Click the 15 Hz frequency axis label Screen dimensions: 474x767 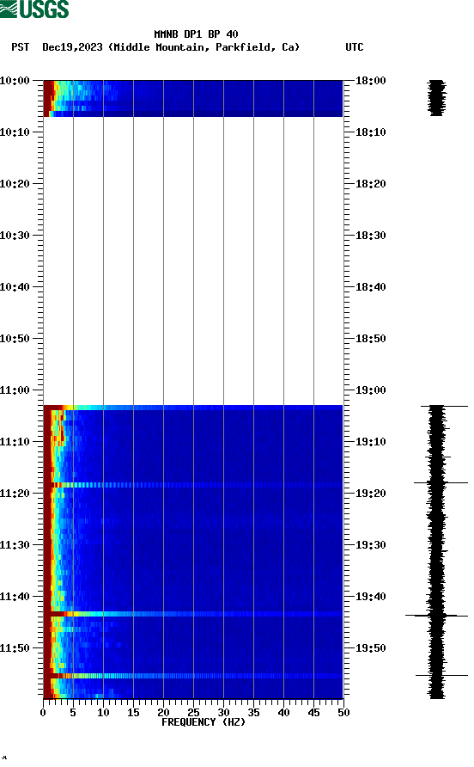[x=133, y=713]
